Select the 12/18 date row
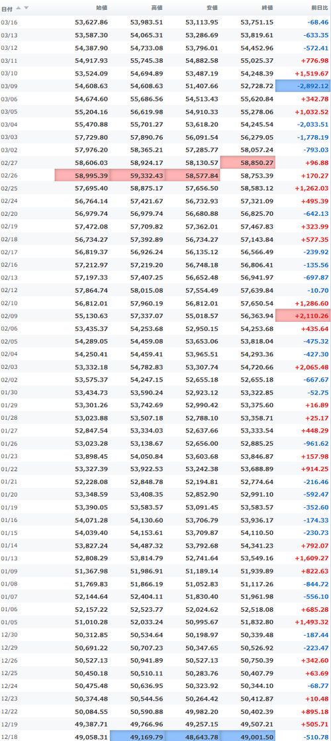 click(165, 737)
